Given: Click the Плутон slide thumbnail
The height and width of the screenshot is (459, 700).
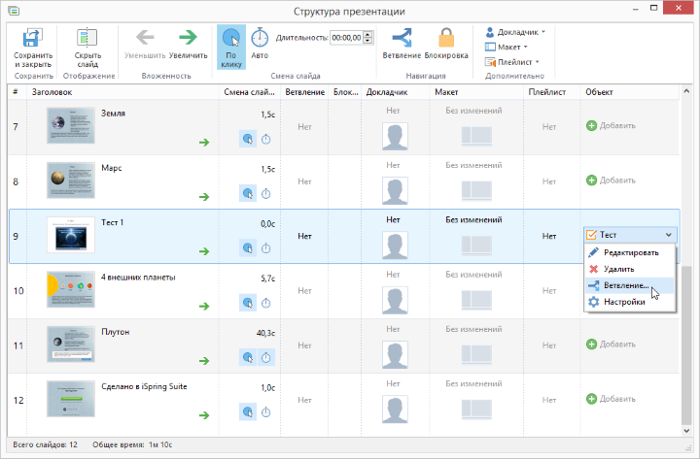Looking at the screenshot, I should [x=71, y=344].
